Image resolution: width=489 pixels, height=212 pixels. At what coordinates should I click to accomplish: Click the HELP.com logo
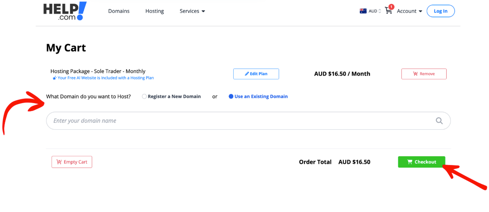click(x=65, y=11)
